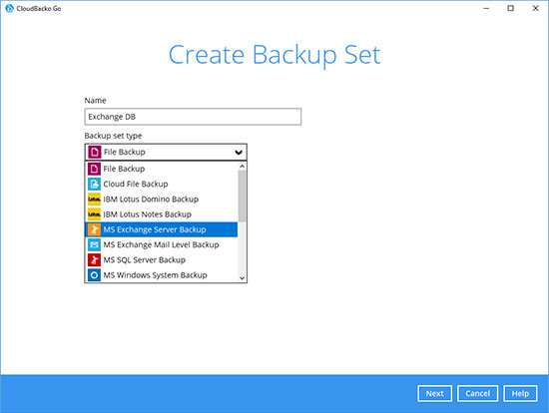Click the Next button
Viewport: 549px width, 413px height.
434,393
